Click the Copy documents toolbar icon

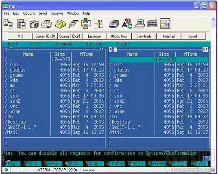point(8,24)
